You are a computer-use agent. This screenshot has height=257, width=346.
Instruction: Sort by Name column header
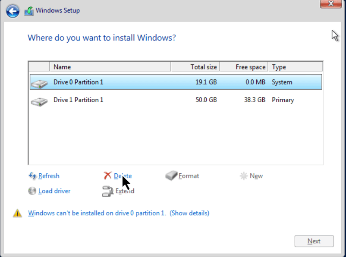[110, 67]
